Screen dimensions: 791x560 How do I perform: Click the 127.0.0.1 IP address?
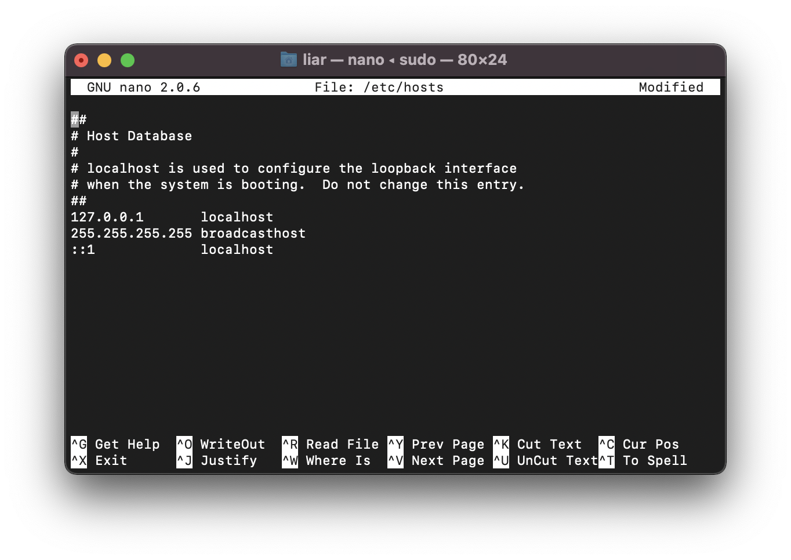click(x=107, y=217)
